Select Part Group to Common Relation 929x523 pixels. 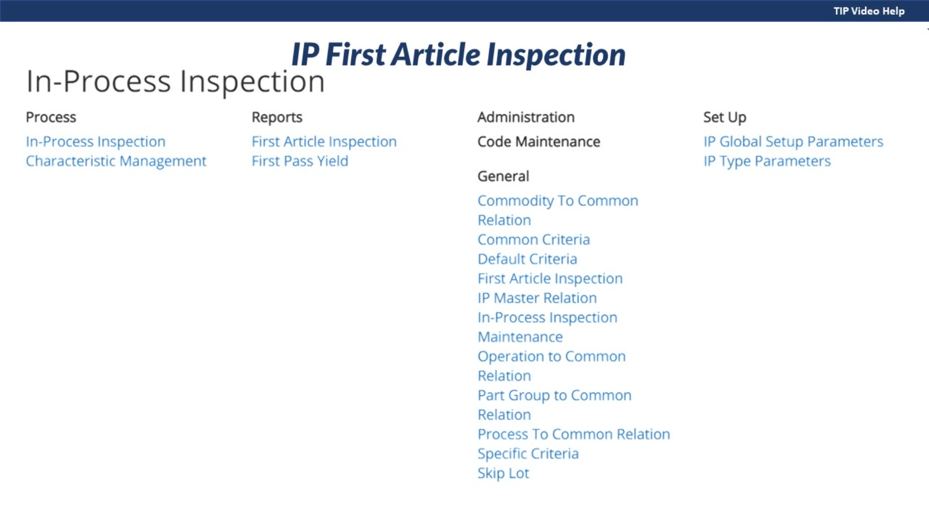coord(554,395)
